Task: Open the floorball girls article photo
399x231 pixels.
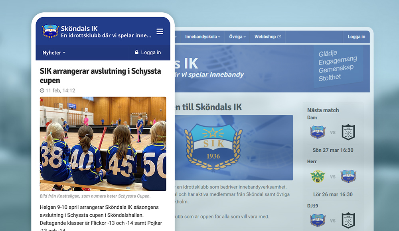Action: [x=103, y=144]
